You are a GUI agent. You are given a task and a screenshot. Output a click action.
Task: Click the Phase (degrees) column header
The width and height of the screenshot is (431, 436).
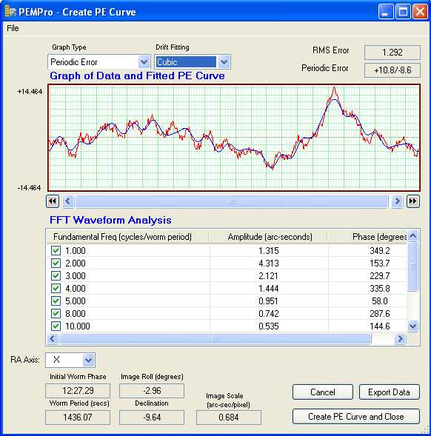click(x=367, y=237)
